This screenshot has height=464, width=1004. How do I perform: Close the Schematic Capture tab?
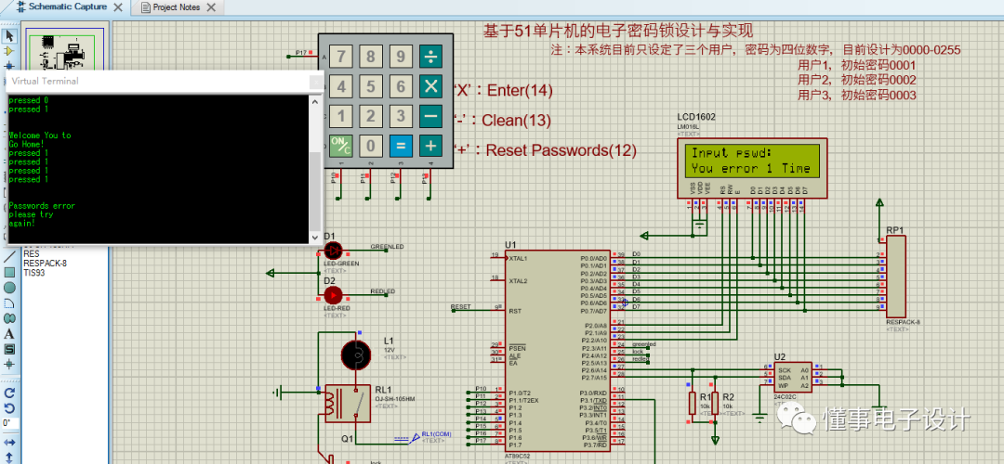click(x=117, y=7)
